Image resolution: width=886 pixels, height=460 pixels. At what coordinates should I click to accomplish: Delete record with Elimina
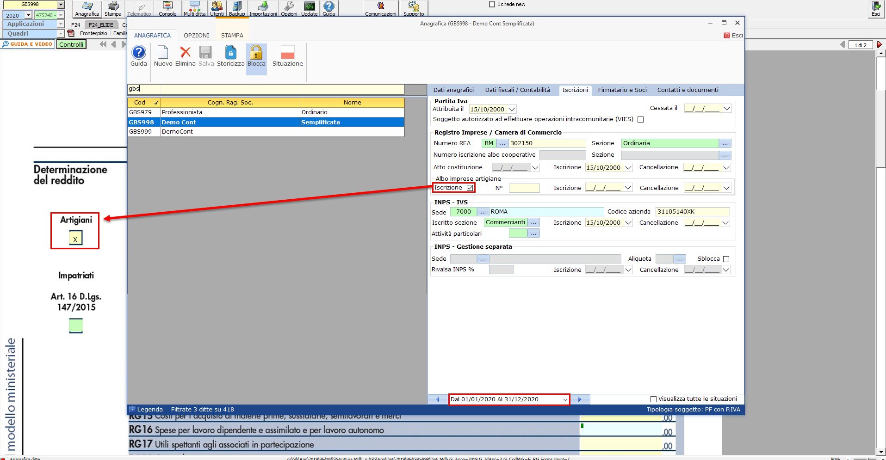(185, 56)
